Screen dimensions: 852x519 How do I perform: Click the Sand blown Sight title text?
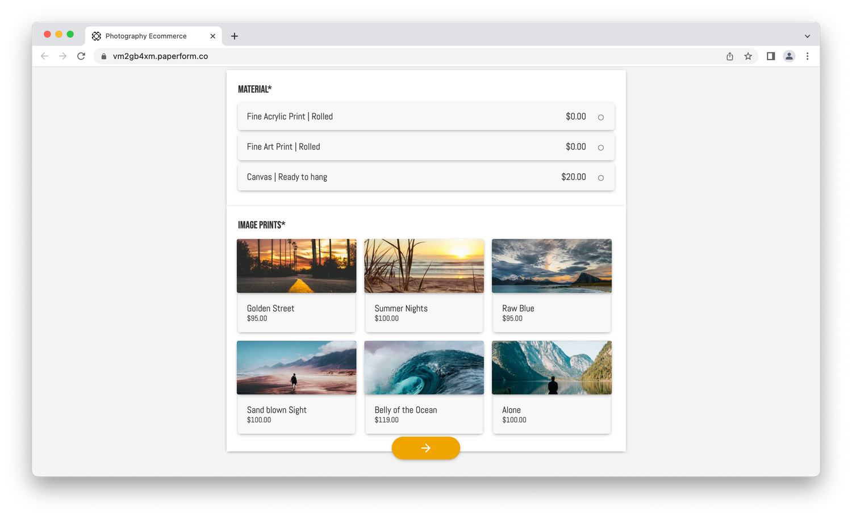tap(277, 410)
